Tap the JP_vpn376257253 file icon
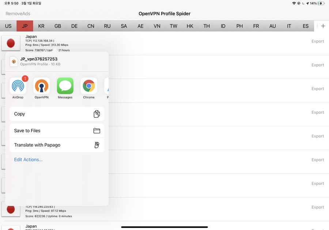The width and height of the screenshot is (329, 230). (x=14, y=61)
